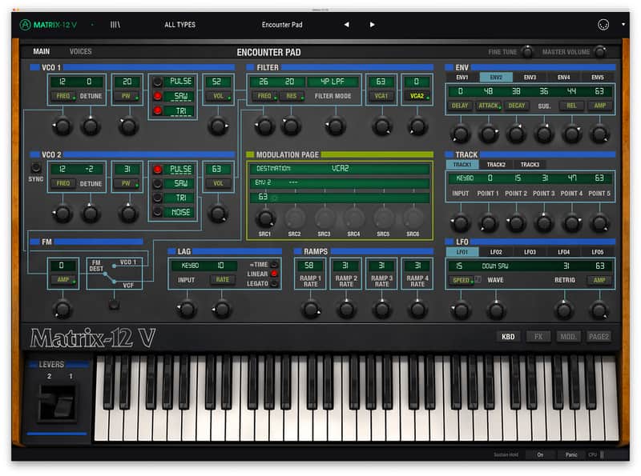Click the FX panel button
The height and width of the screenshot is (476, 641).
(538, 337)
